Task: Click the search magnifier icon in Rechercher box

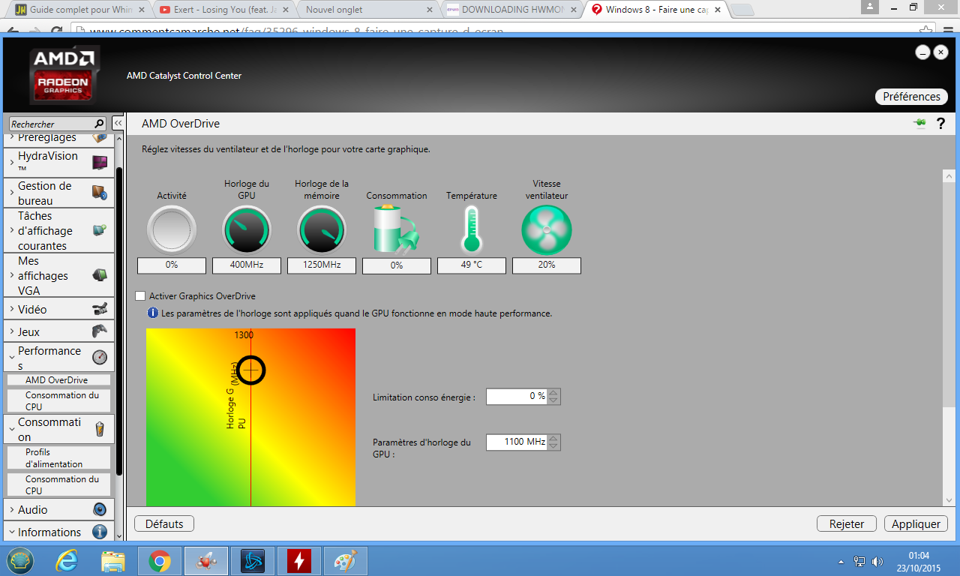Action: (99, 124)
